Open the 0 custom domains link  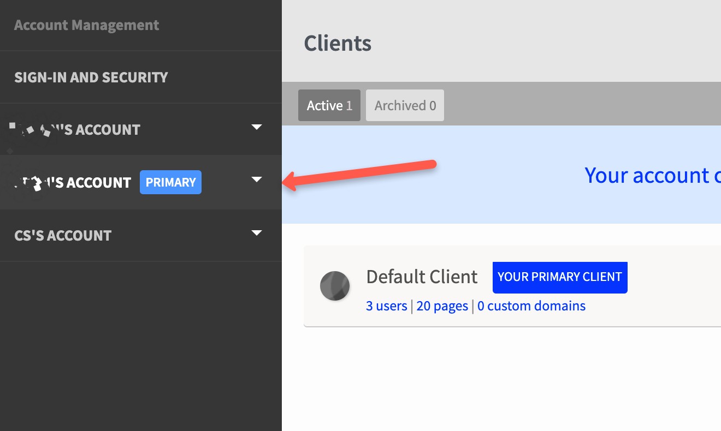point(531,306)
